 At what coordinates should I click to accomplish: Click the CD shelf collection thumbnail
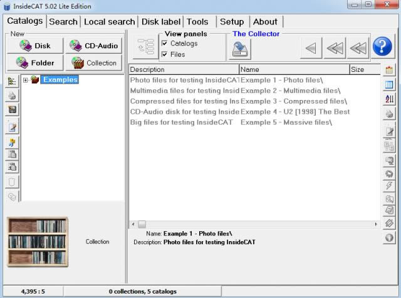[x=38, y=242]
